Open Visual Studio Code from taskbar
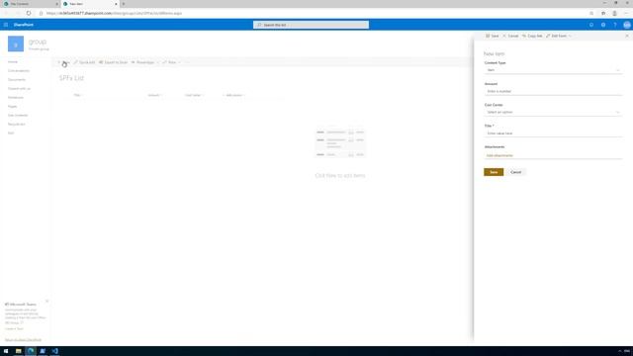The image size is (633, 356). click(55, 351)
